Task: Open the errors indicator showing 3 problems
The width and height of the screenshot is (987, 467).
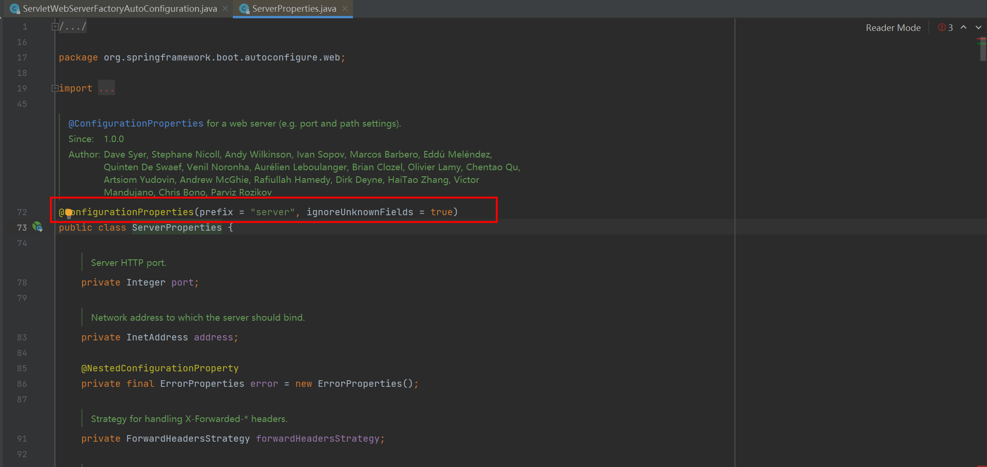Action: 945,28
